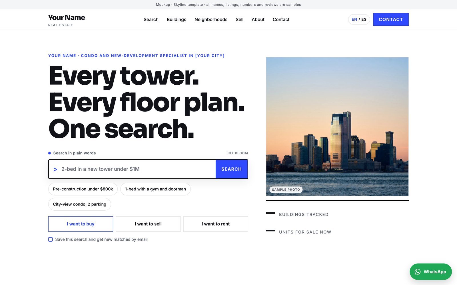Viewport: 457px width, 285px height.
Task: Click the blue prompt arrow in search box
Action: tap(55, 169)
